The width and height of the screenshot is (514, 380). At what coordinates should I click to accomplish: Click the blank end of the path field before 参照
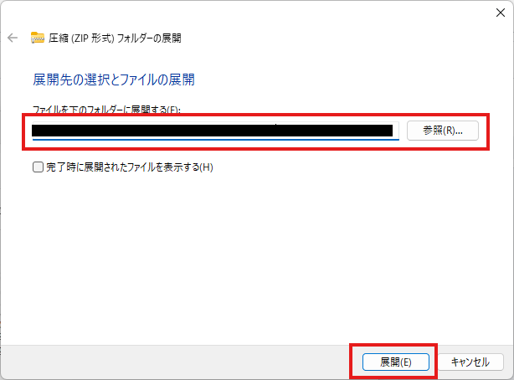[x=396, y=131]
